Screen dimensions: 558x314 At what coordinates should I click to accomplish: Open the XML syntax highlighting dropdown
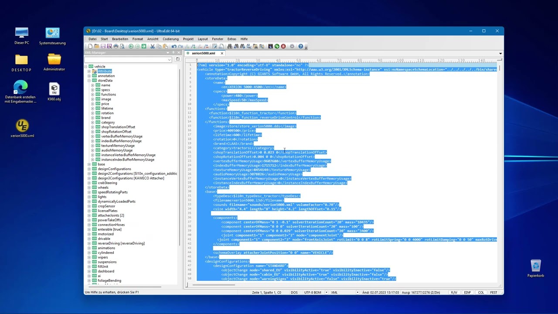[357, 292]
